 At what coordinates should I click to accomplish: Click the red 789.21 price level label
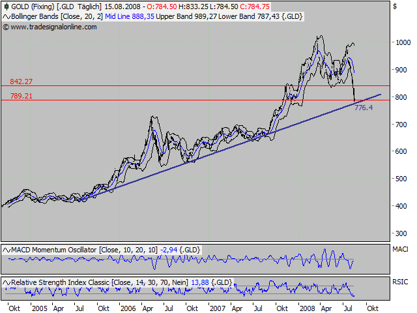coord(22,96)
